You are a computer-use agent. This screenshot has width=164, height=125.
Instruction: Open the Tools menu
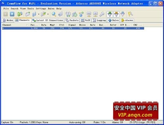(x=31, y=9)
